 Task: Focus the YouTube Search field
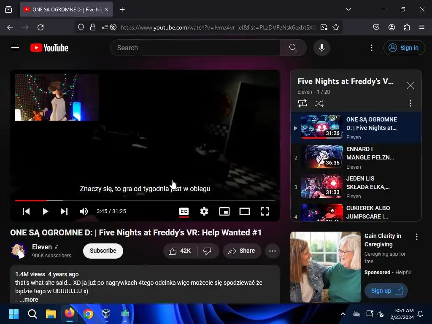195,48
